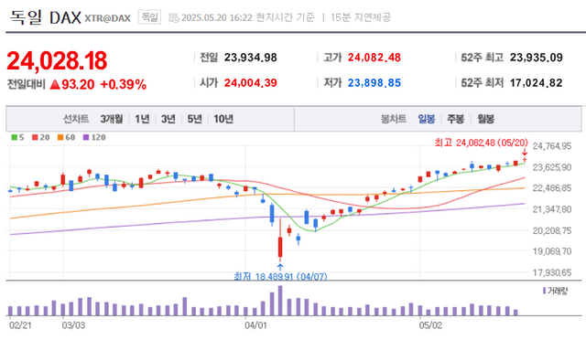Click the 거래량 volume legend marker
This screenshot has width=586, height=340.
pyautogui.click(x=545, y=291)
